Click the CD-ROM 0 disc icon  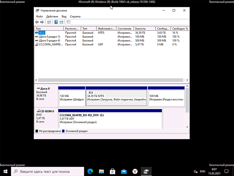(39, 111)
